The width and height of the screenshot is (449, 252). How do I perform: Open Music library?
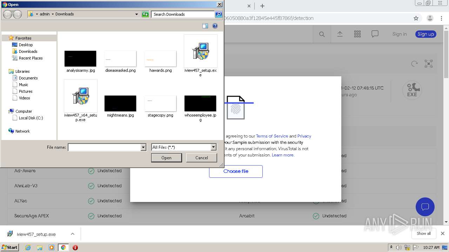tap(24, 85)
